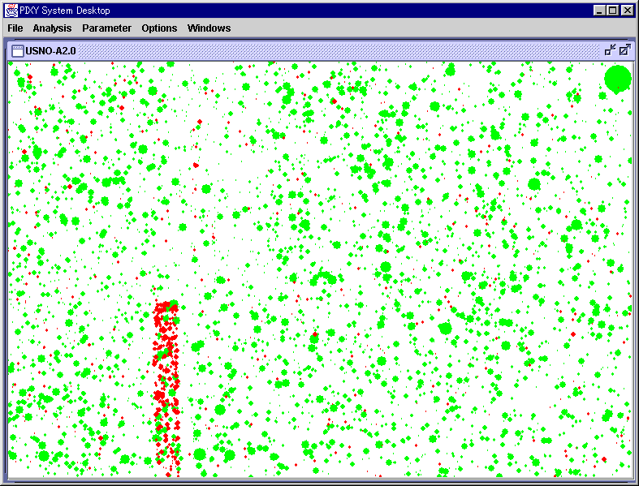The height and width of the screenshot is (486, 639).
Task: Click the red star cluster column in chart
Action: click(166, 388)
